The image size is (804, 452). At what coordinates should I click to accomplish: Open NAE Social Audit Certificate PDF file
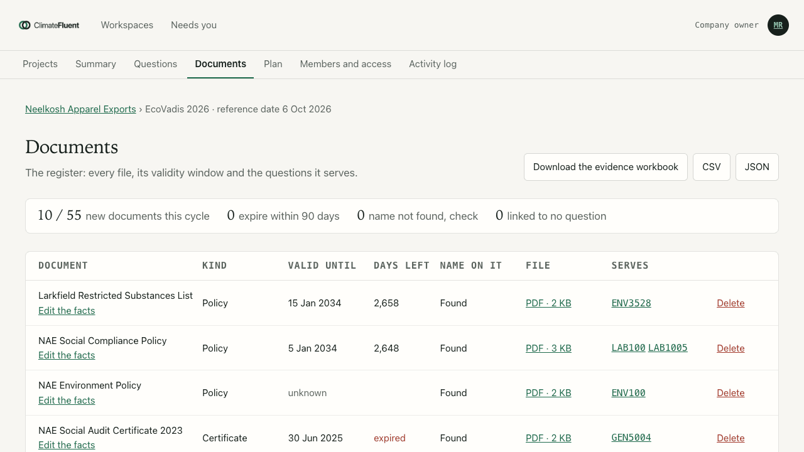pyautogui.click(x=548, y=438)
